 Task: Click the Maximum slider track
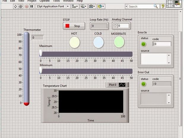click(86, 54)
